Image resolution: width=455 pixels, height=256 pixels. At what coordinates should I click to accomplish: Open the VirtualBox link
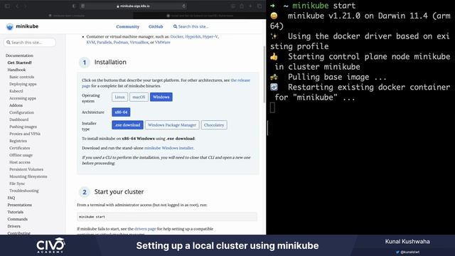pos(139,43)
